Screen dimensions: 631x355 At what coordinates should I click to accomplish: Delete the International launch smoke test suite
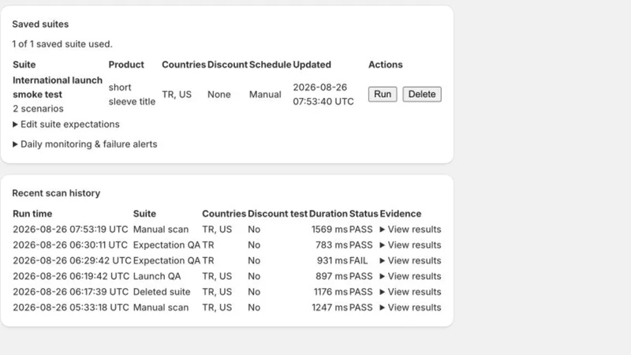[422, 94]
